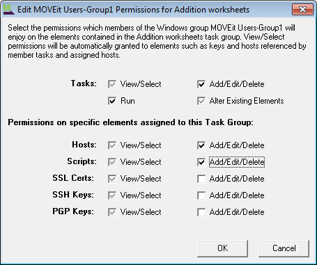Click the Alter Existing Elements checkbox
This screenshot has height=265, width=317.
click(x=201, y=101)
